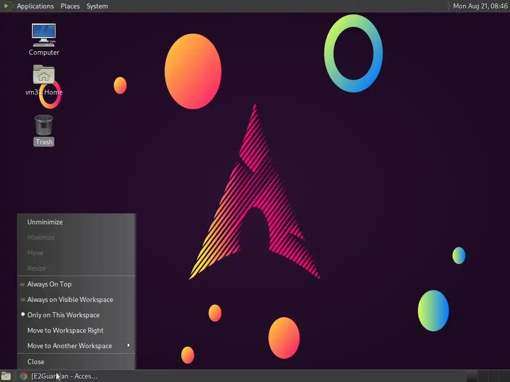Click the show desktop icon in bottom panel
The height and width of the screenshot is (382, 510).
click(6, 376)
